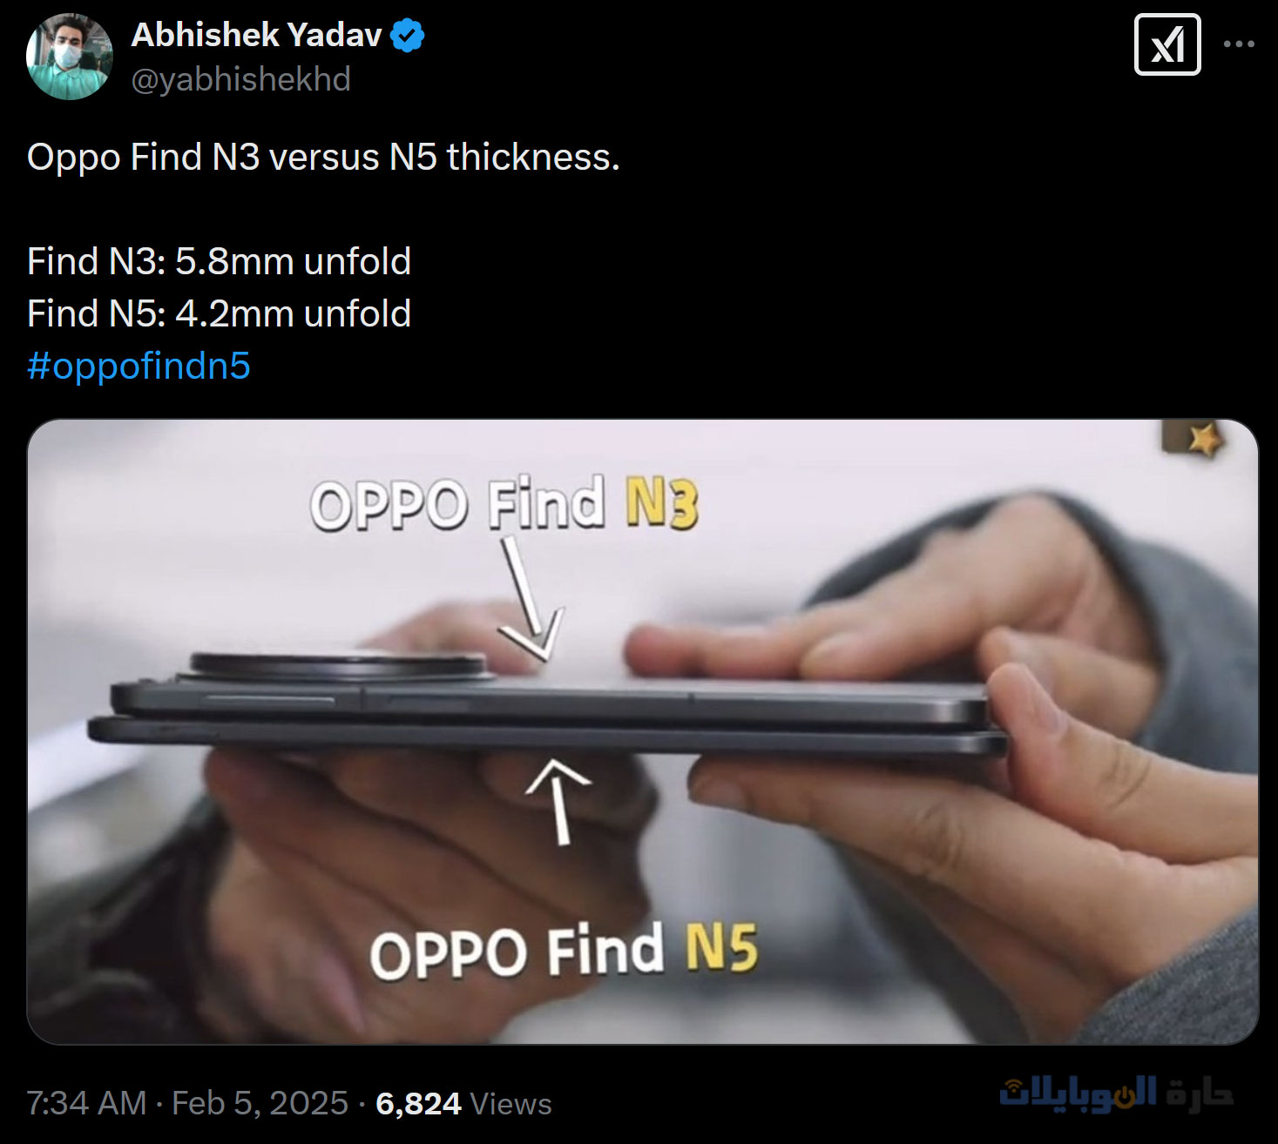The height and width of the screenshot is (1144, 1278).
Task: Follow the #oppofindn5 hashtag
Action: [139, 367]
